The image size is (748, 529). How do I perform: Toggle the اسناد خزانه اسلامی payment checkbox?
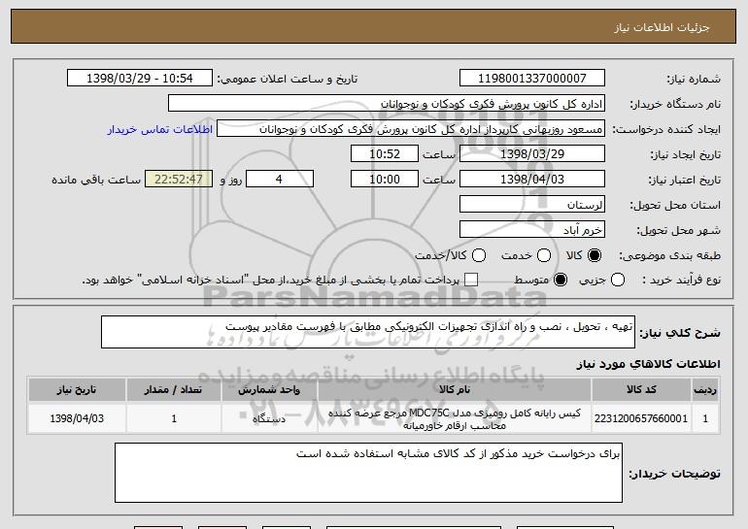[471, 280]
